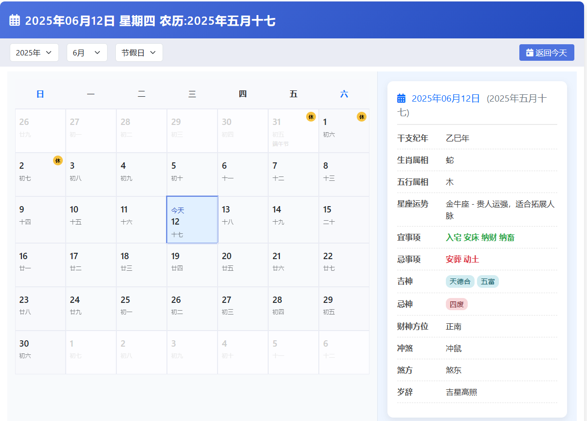This screenshot has height=421, width=587.
Task: Pick June 16 廿一 date cell
Action: coord(40,265)
